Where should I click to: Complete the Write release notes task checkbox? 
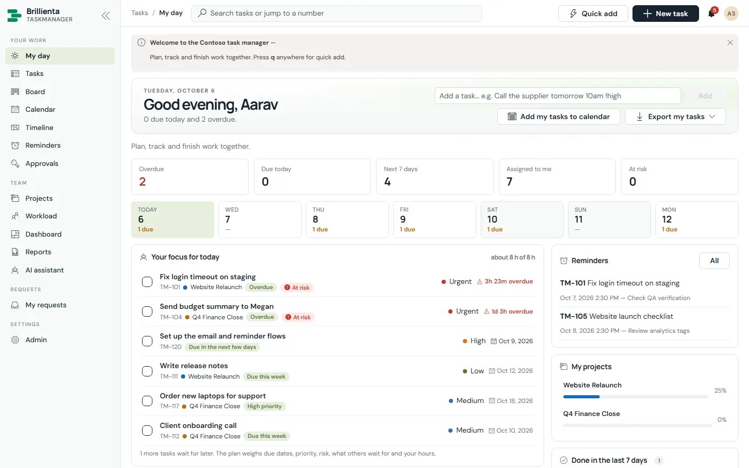(x=147, y=371)
